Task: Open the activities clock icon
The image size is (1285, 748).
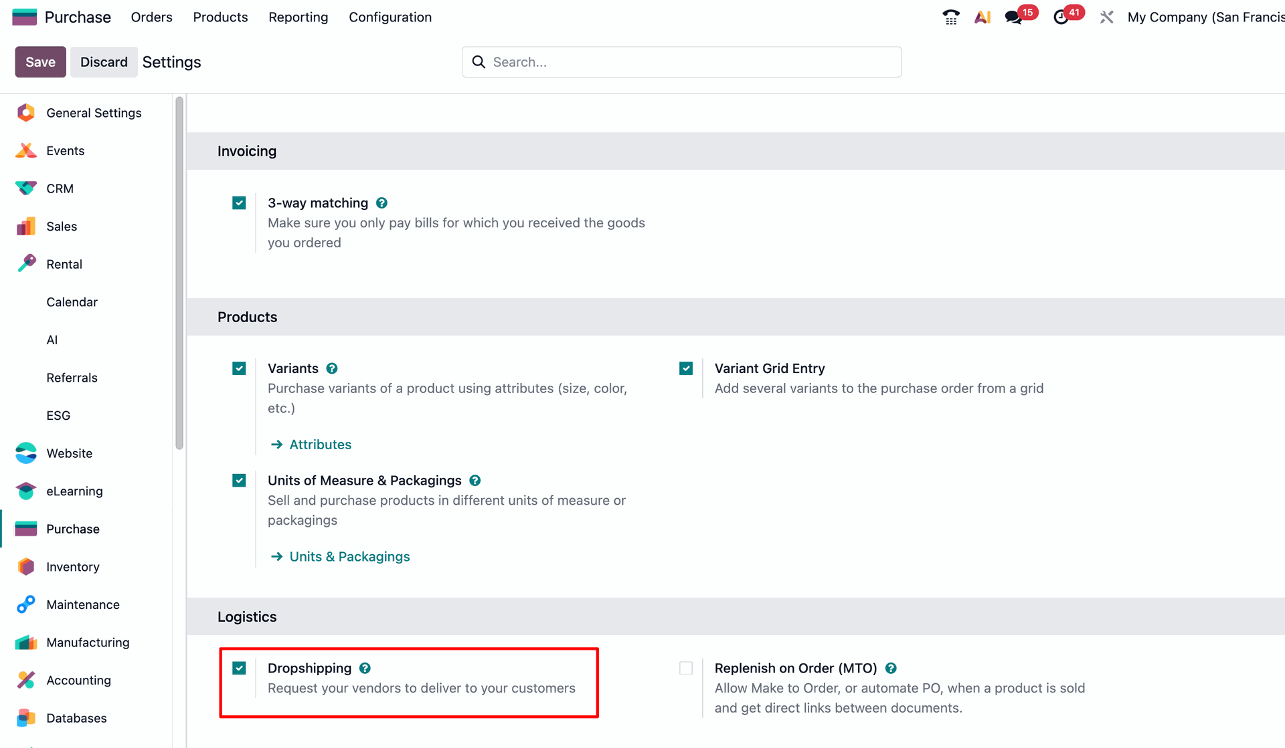Action: click(x=1061, y=17)
